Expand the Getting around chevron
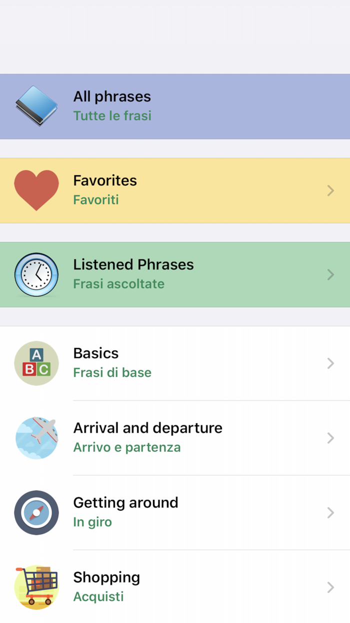Screen dimensions: 350x623 [x=330, y=512]
